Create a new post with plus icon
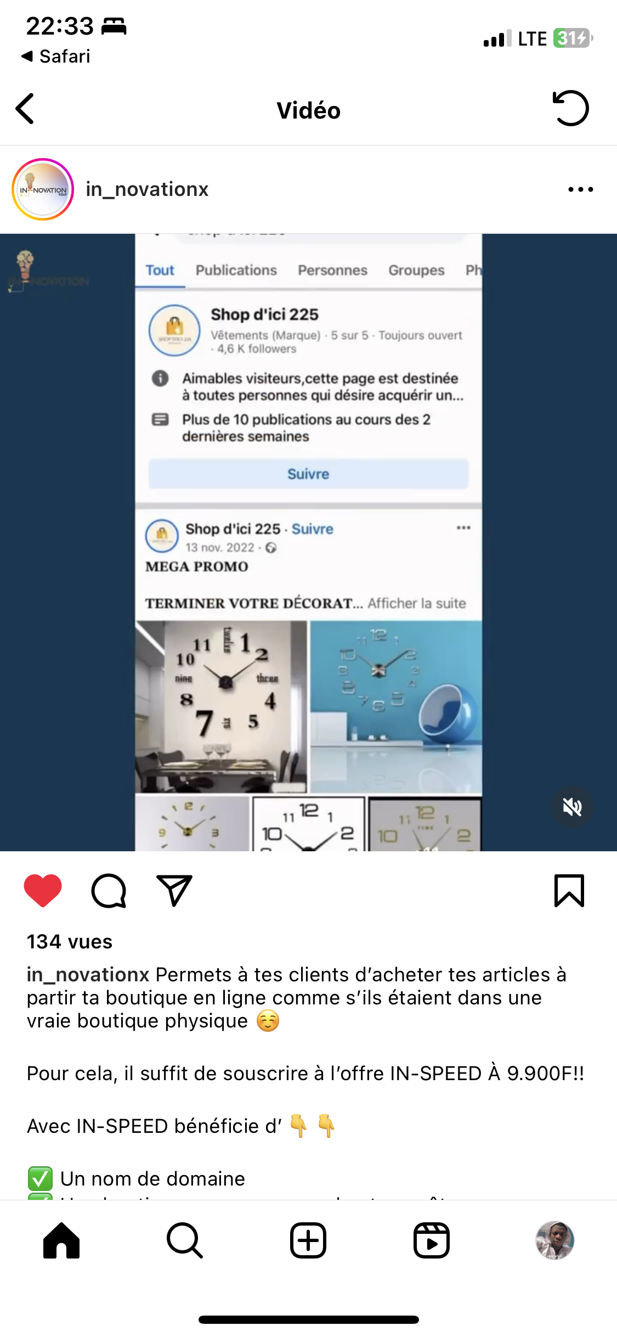 tap(308, 1240)
